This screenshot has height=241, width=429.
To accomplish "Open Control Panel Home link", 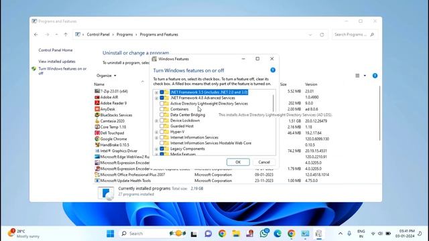I will click(56, 50).
